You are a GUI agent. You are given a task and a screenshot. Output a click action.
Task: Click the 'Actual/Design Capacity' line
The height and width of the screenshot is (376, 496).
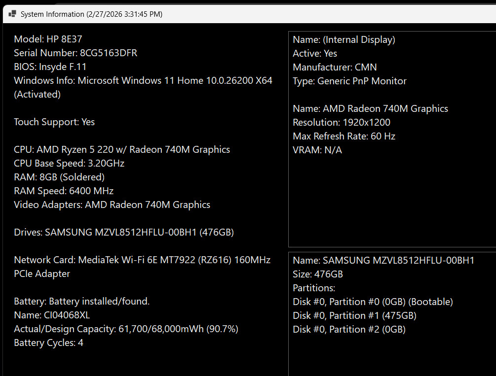coord(126,329)
